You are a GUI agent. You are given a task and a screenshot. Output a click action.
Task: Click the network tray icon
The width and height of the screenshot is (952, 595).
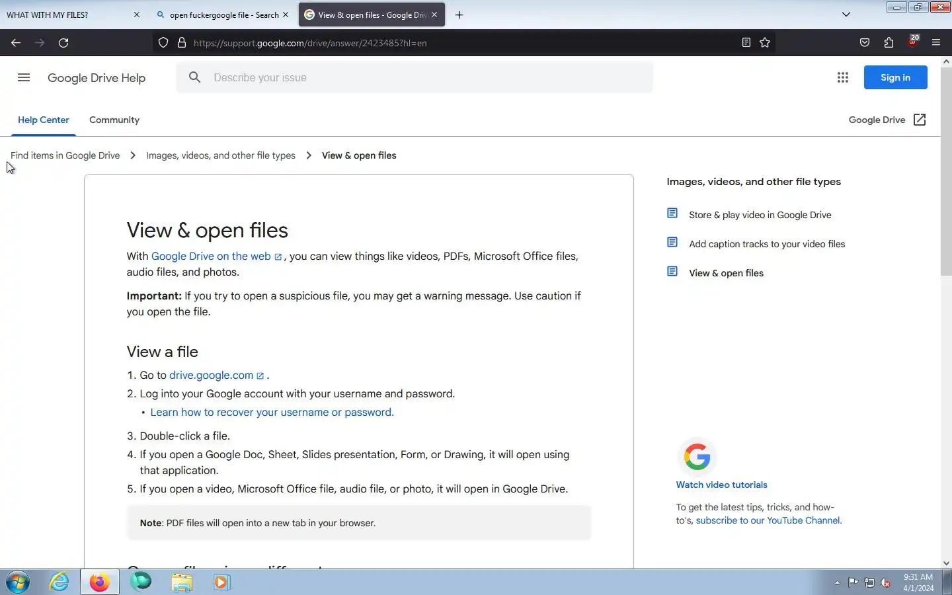click(x=869, y=583)
